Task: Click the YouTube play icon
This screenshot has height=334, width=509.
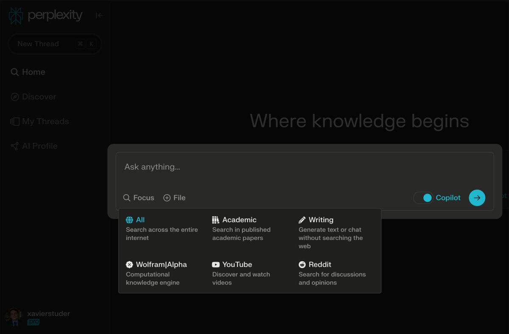Action: [216, 264]
